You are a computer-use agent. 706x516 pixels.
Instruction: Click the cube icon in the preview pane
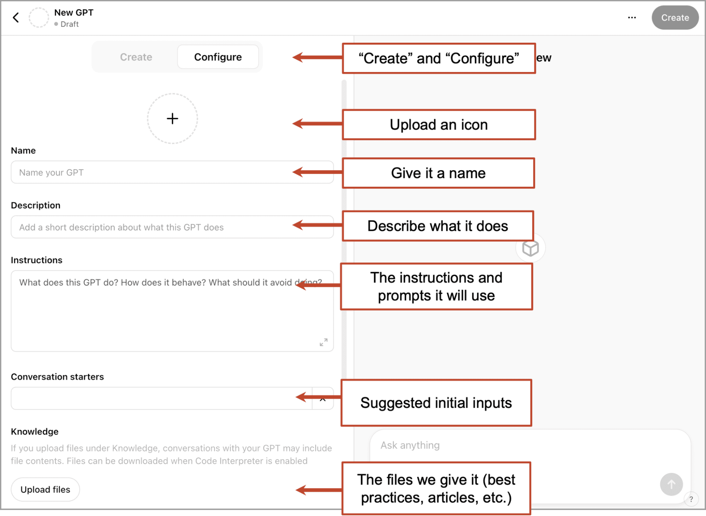(530, 248)
